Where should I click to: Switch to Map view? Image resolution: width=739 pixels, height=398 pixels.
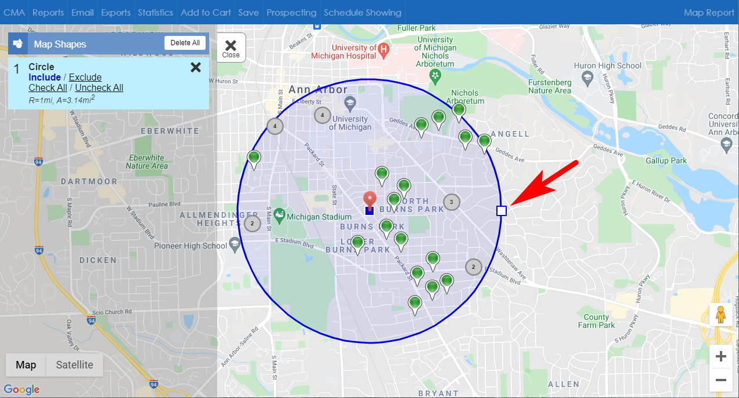point(26,365)
